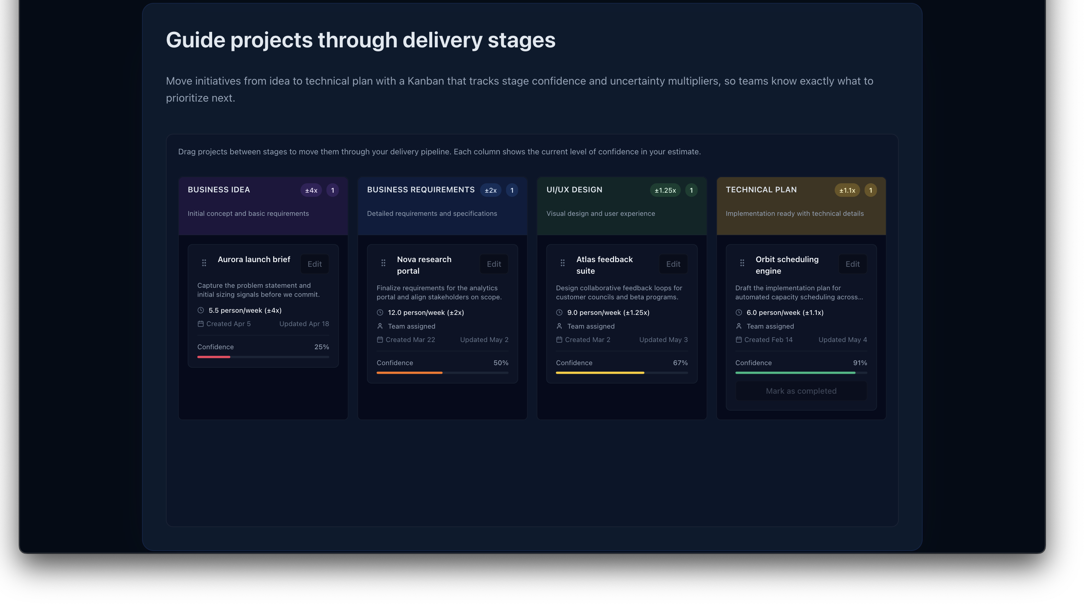Image resolution: width=1086 pixels, height=607 pixels.
Task: Click the confidence progress bar on Nova research portal
Action: point(442,372)
